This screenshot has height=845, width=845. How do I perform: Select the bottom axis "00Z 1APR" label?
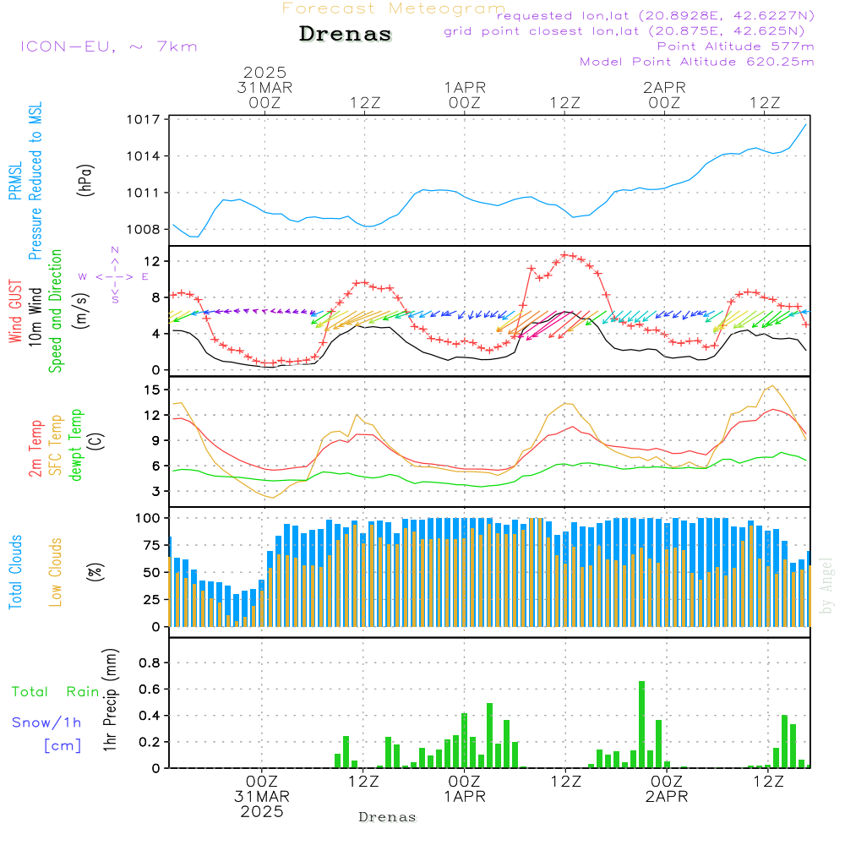465,789
